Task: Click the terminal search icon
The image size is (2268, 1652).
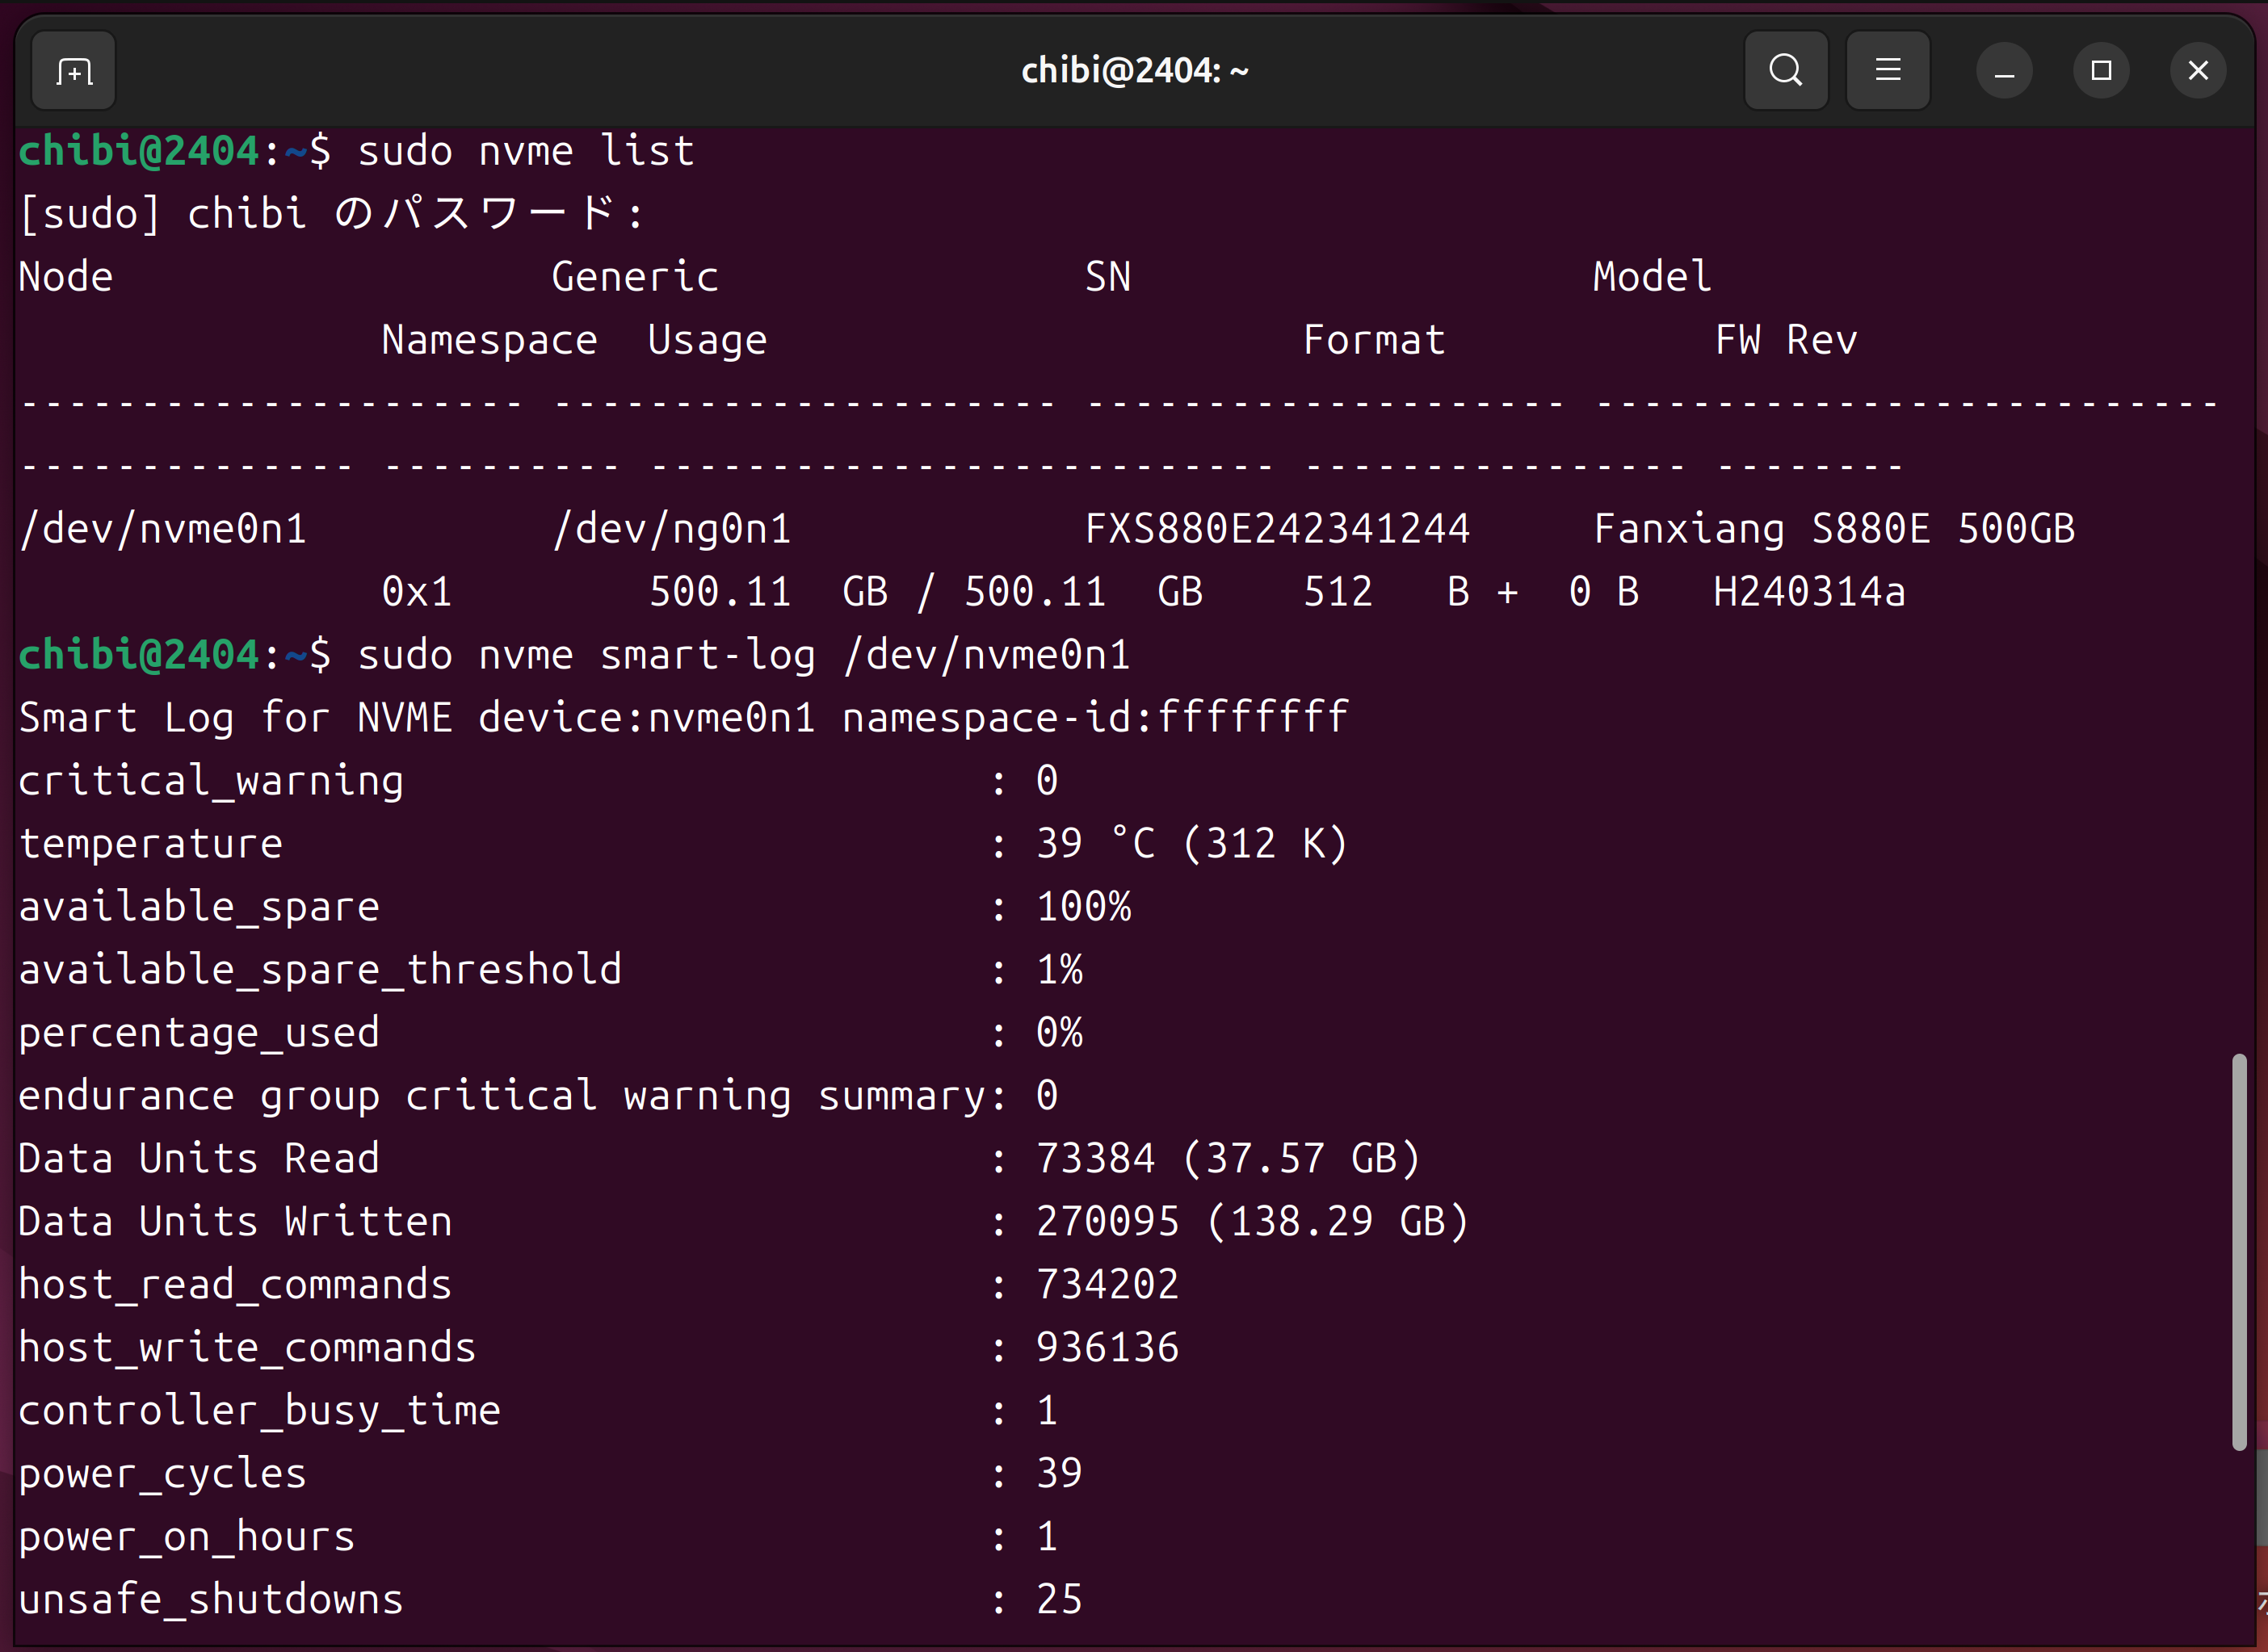Action: point(1786,71)
